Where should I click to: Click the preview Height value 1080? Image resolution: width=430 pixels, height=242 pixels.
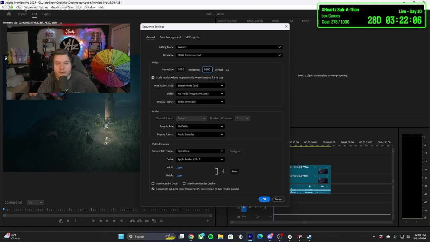179,176
